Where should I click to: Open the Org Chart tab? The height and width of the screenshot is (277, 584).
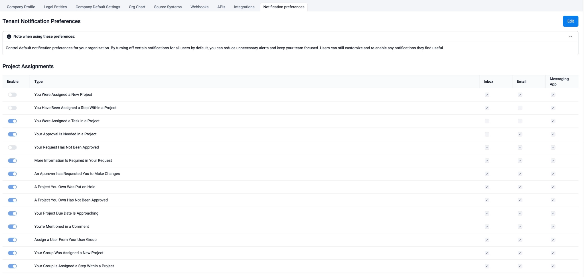[137, 7]
